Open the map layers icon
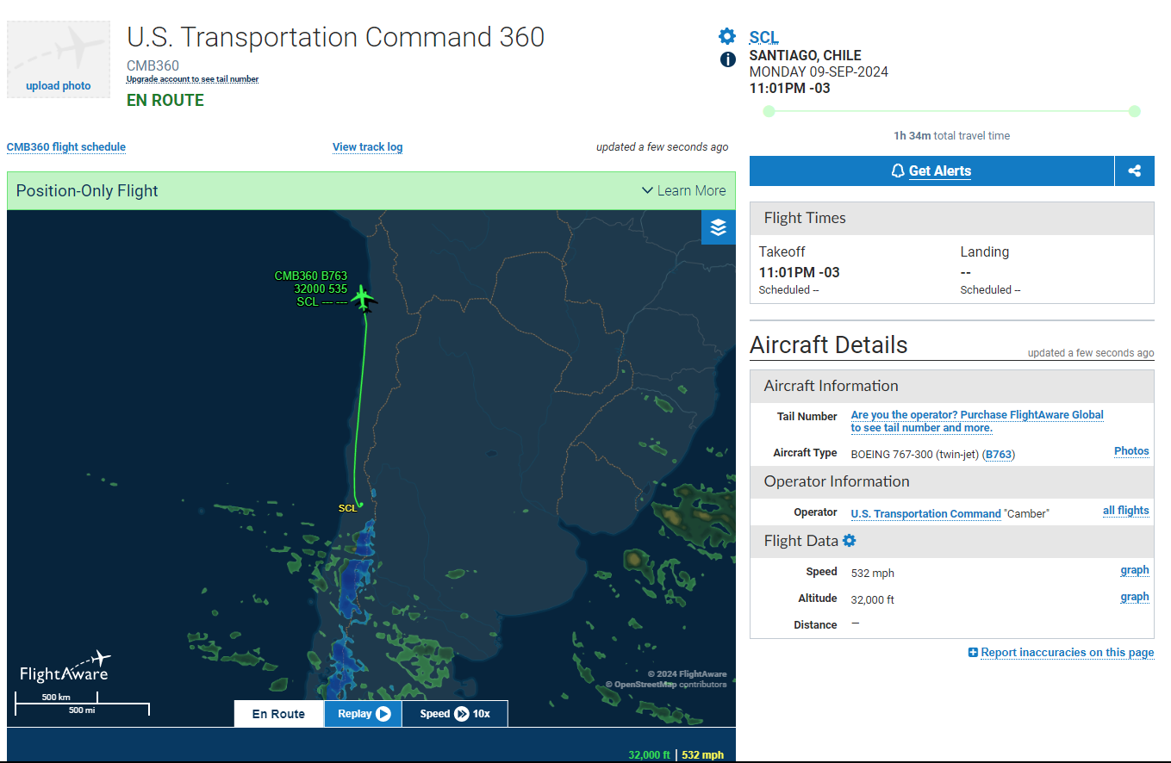 pos(719,227)
